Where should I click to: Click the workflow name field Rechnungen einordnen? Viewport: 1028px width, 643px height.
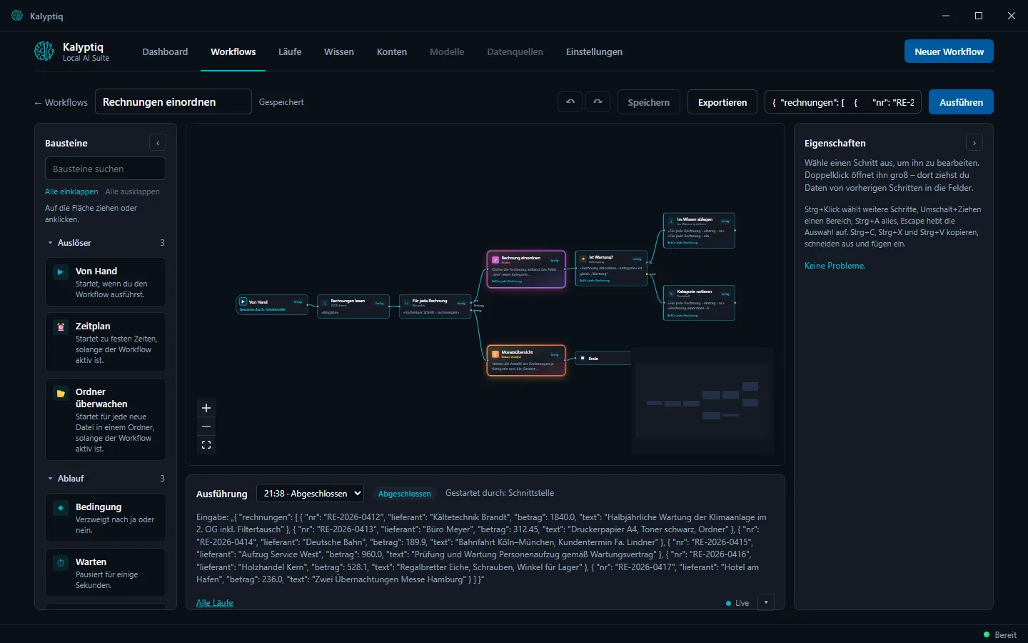(x=173, y=101)
